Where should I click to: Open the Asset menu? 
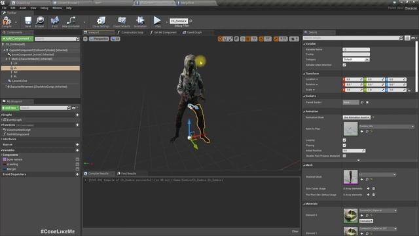23,8
